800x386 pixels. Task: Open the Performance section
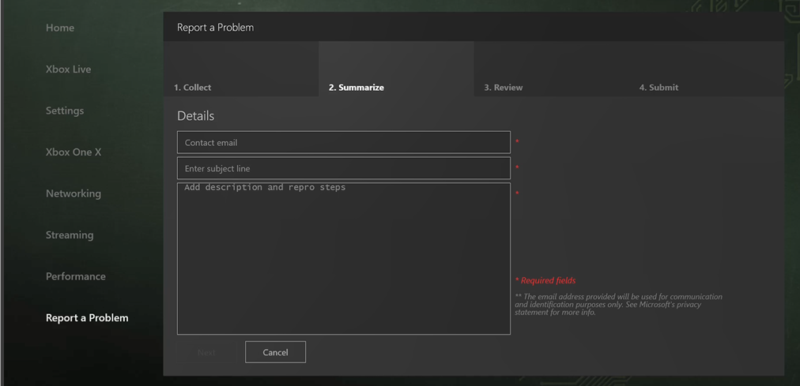click(76, 276)
